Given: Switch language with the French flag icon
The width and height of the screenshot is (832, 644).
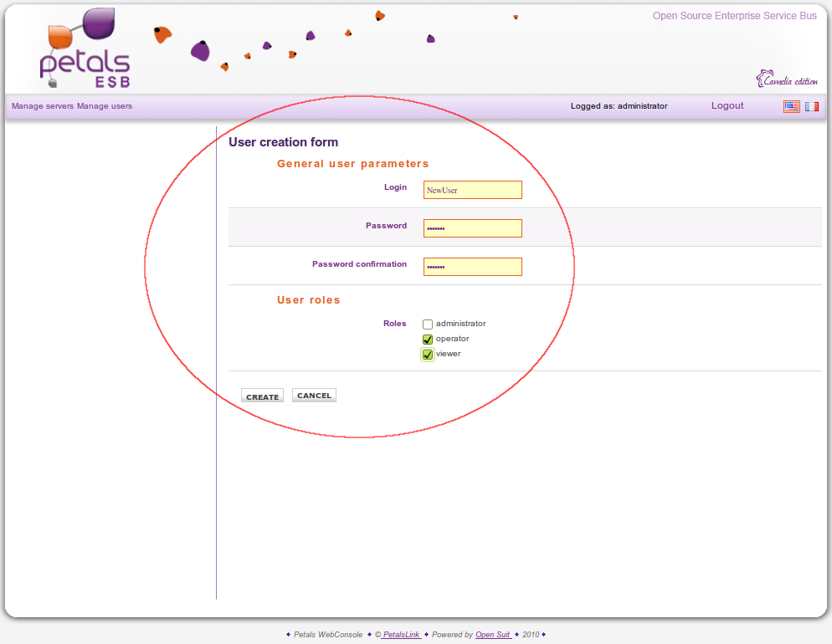Looking at the screenshot, I should pos(812,106).
